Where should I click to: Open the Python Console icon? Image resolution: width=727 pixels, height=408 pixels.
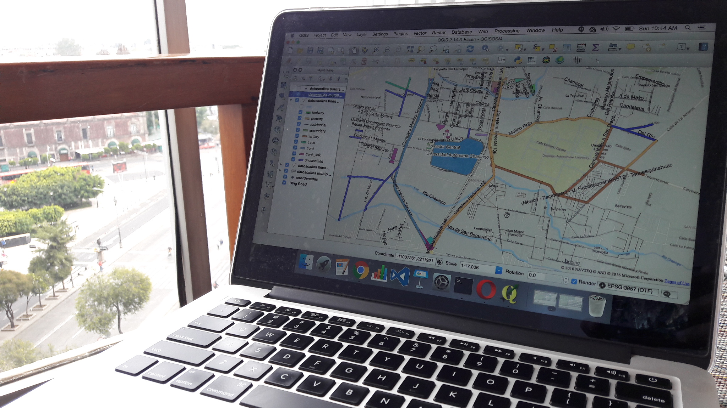pyautogui.click(x=518, y=60)
